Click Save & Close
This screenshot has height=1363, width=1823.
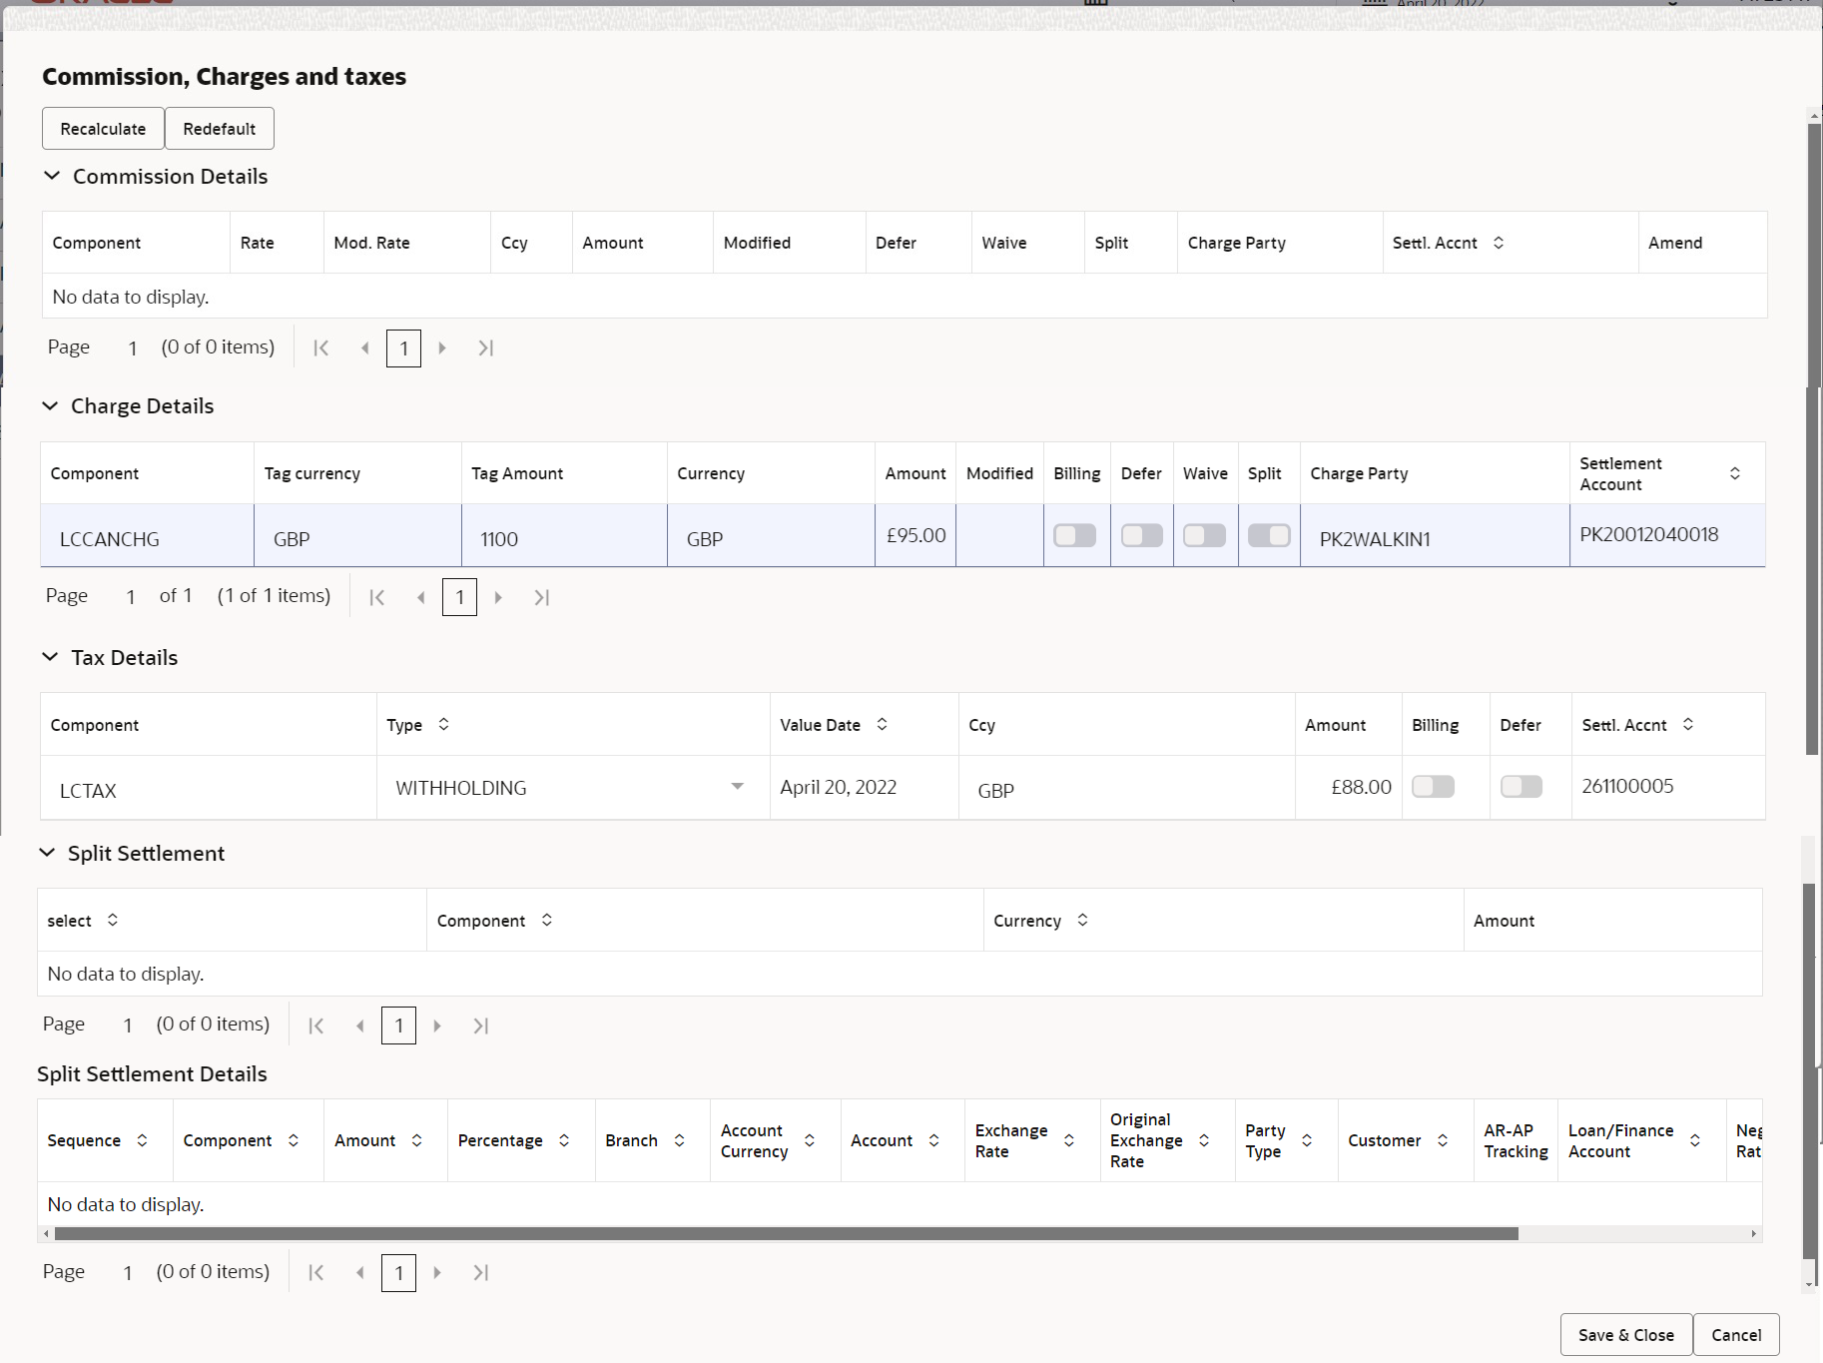pyautogui.click(x=1624, y=1334)
